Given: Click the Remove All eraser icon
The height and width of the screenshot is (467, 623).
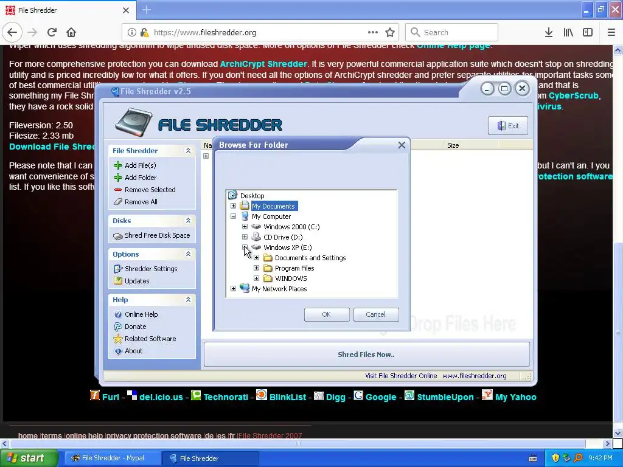Looking at the screenshot, I should tap(118, 202).
